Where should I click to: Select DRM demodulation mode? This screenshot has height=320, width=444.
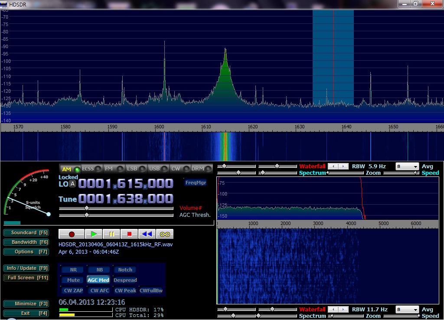point(202,169)
